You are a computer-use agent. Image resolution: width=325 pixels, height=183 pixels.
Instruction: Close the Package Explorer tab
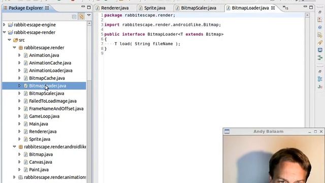[x=47, y=8]
